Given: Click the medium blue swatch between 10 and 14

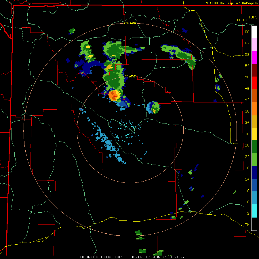Looking at the screenshot, I should (x=254, y=185).
